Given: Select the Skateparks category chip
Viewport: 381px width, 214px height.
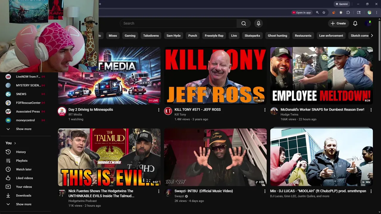Looking at the screenshot, I should pyautogui.click(x=252, y=36).
